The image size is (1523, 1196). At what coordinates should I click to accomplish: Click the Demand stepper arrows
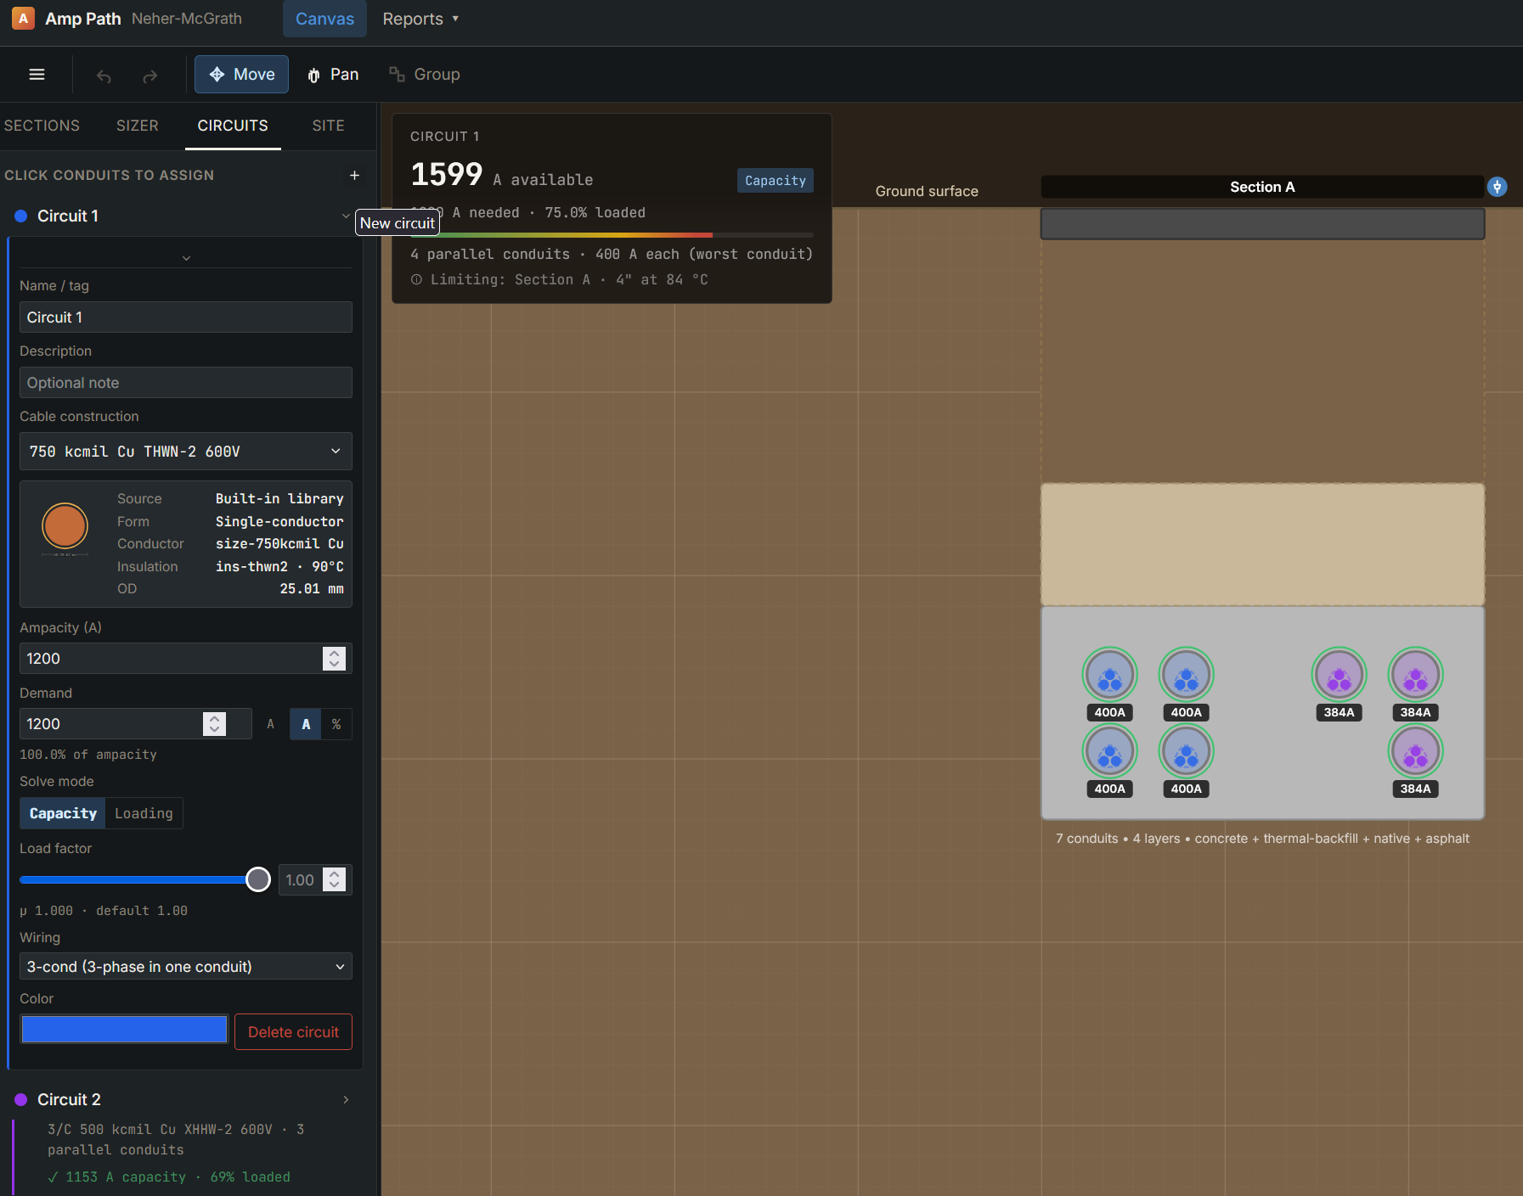click(214, 724)
